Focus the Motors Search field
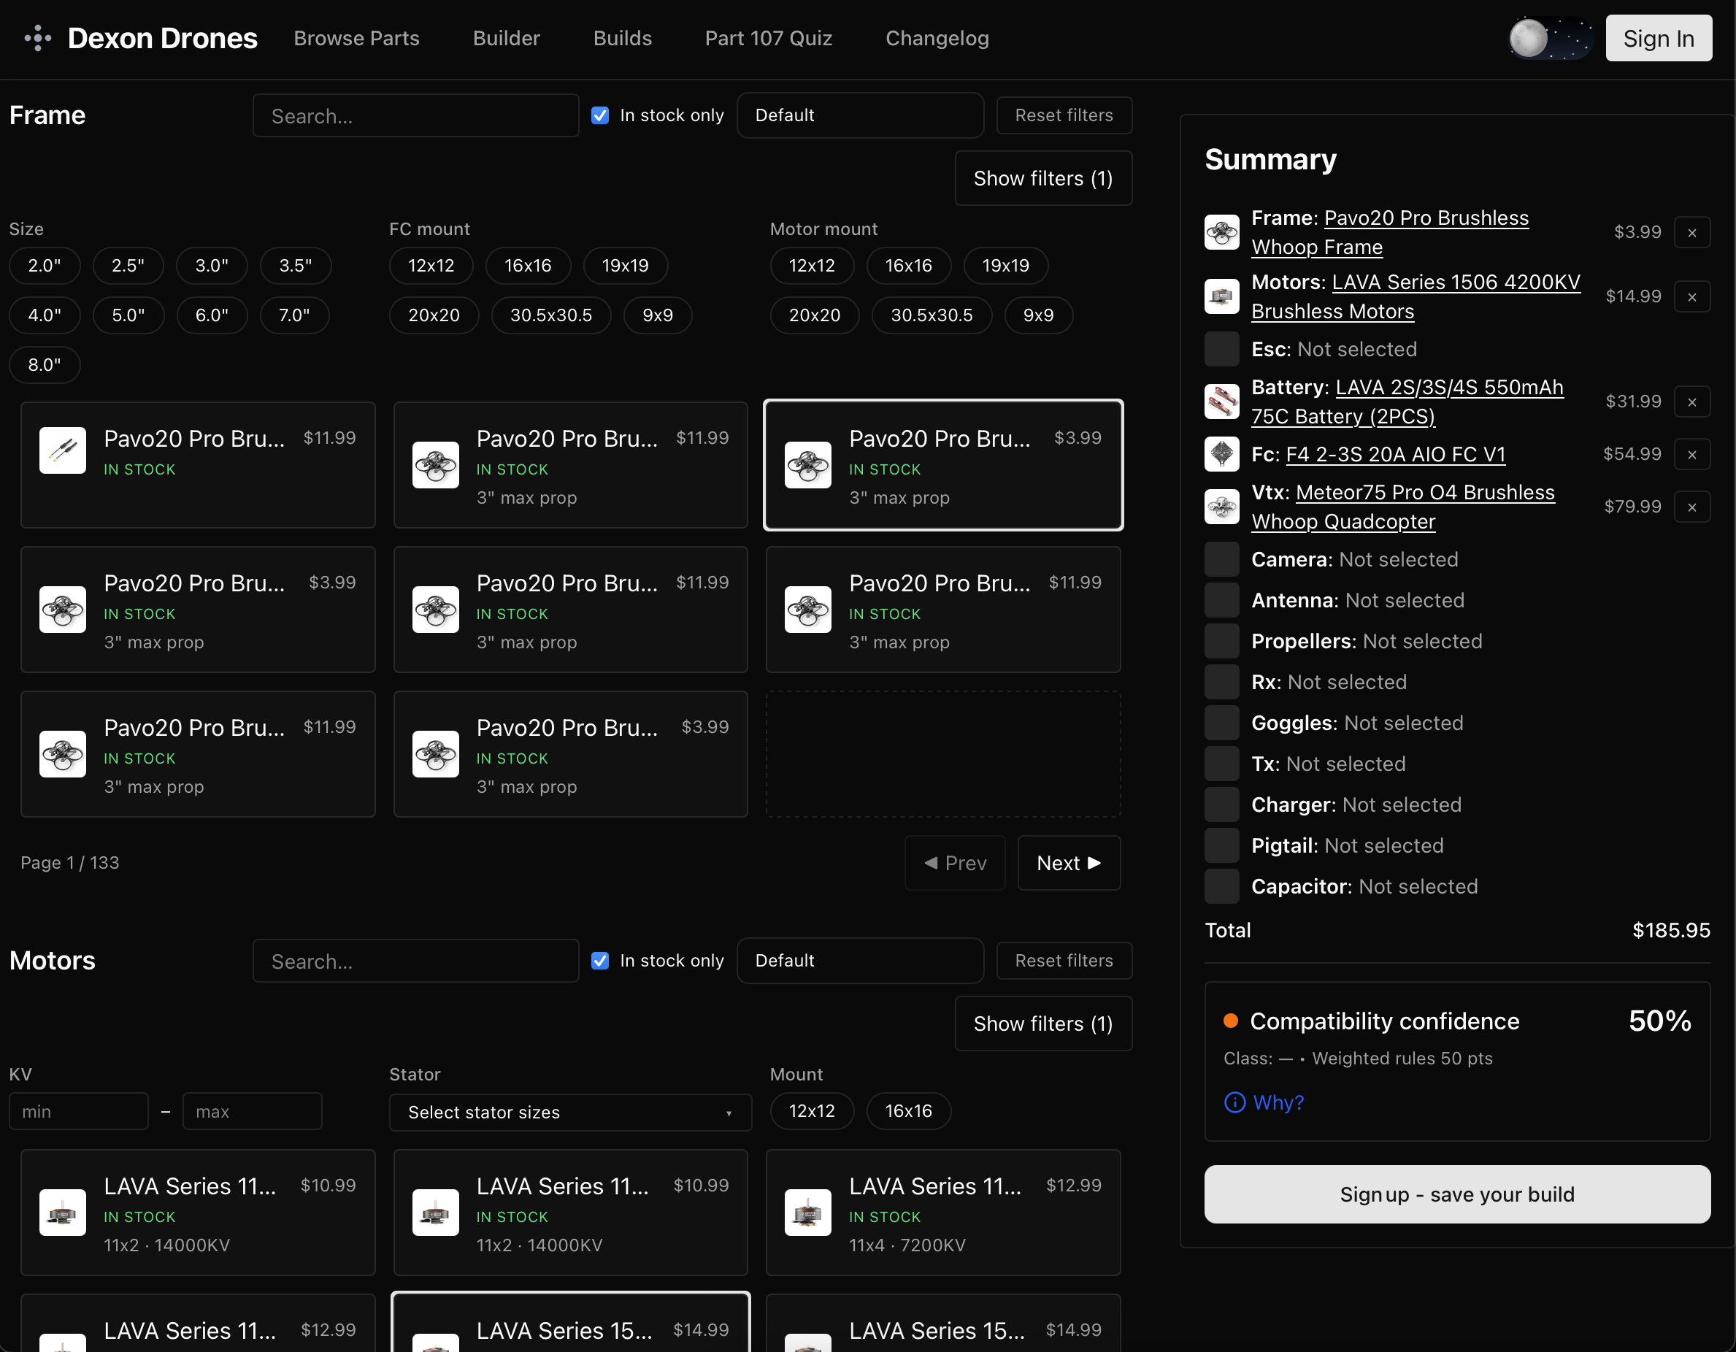Screen dimensions: 1736x1352 pyautogui.click(x=415, y=961)
